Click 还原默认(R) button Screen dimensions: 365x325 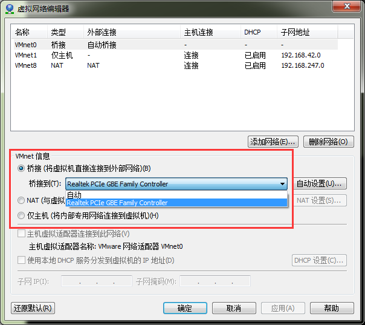pyautogui.click(x=33, y=308)
